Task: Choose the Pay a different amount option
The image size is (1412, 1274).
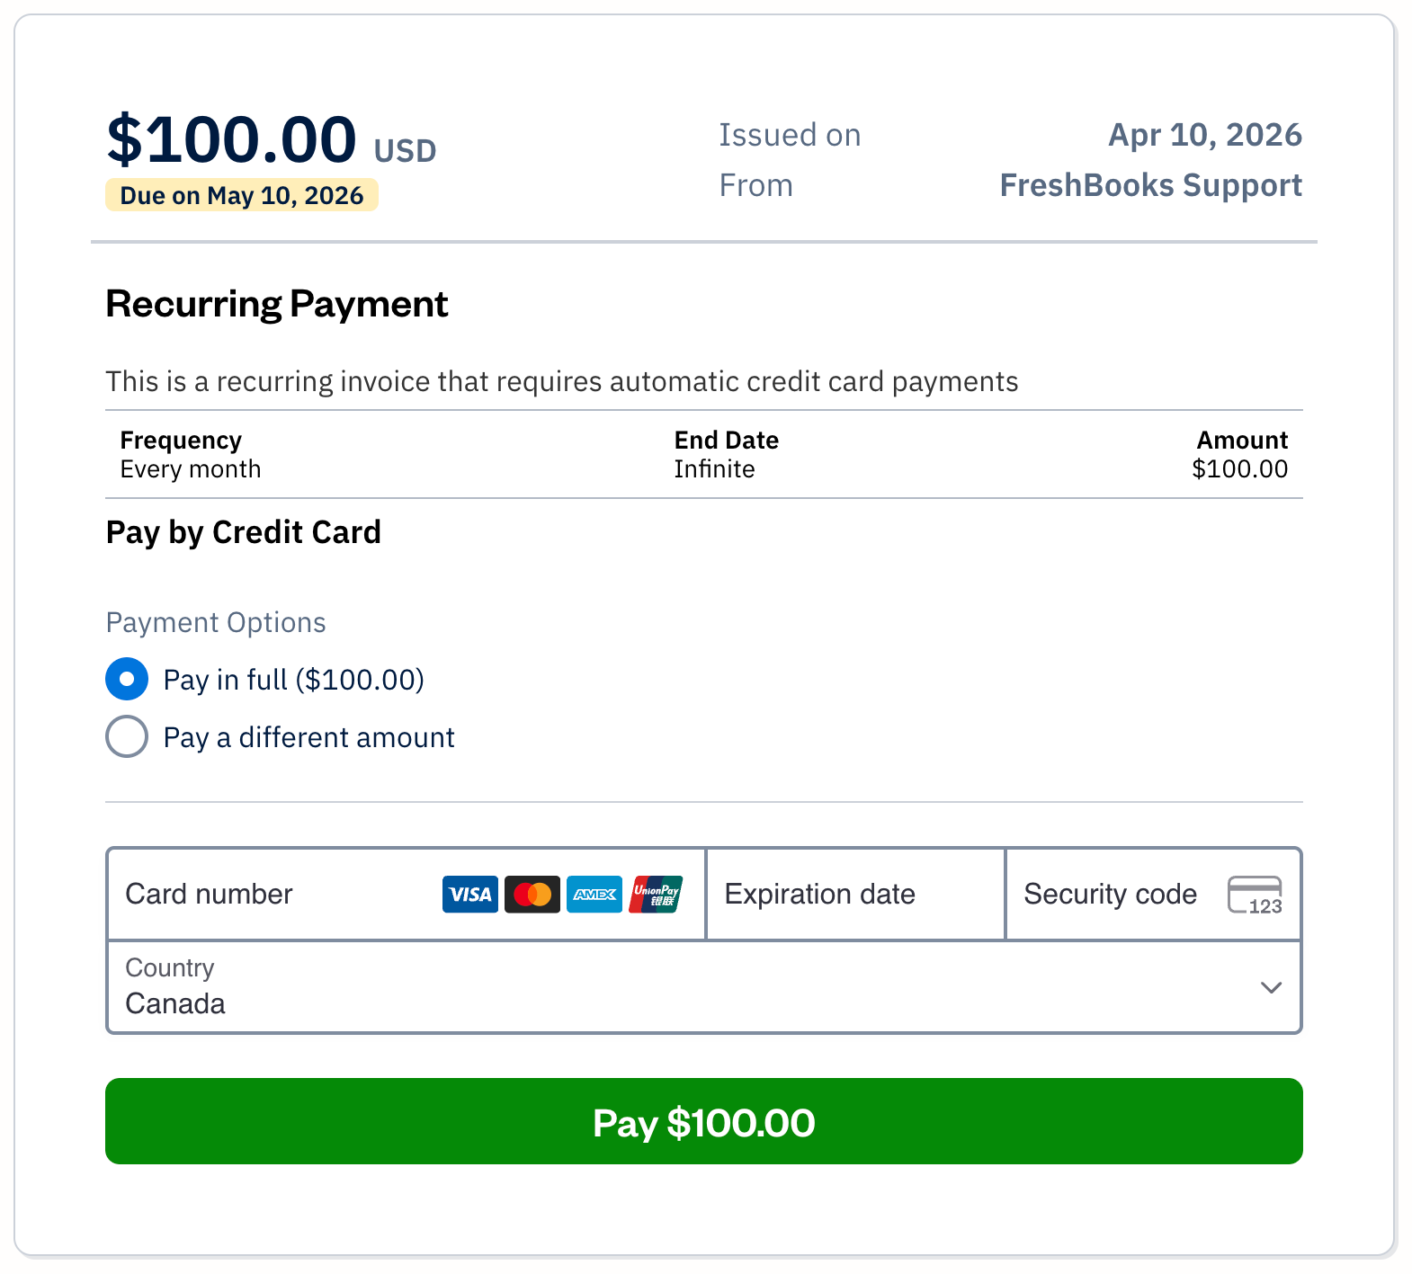Action: tap(126, 736)
